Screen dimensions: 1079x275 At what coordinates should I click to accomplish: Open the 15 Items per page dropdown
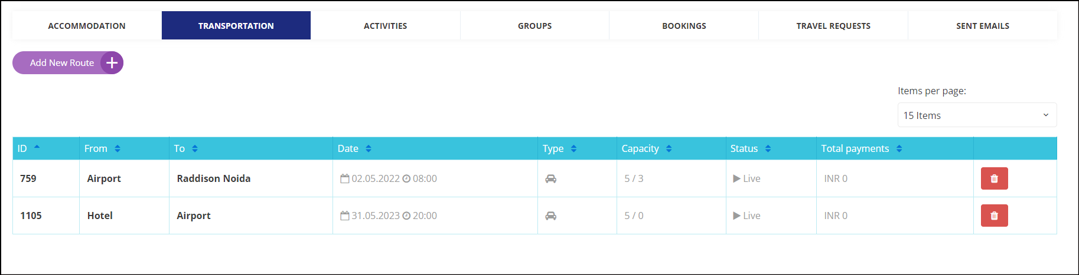click(x=977, y=115)
